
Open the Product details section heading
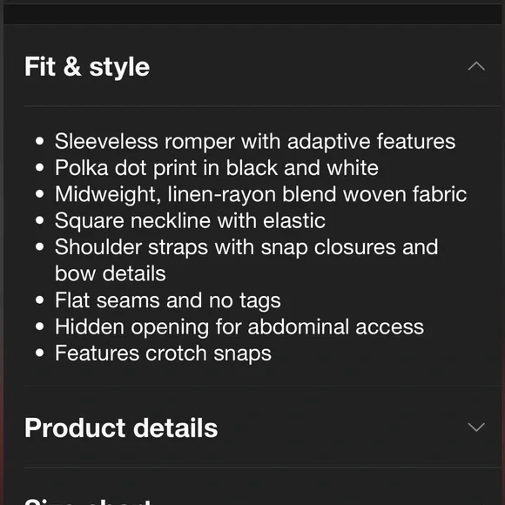coord(121,428)
